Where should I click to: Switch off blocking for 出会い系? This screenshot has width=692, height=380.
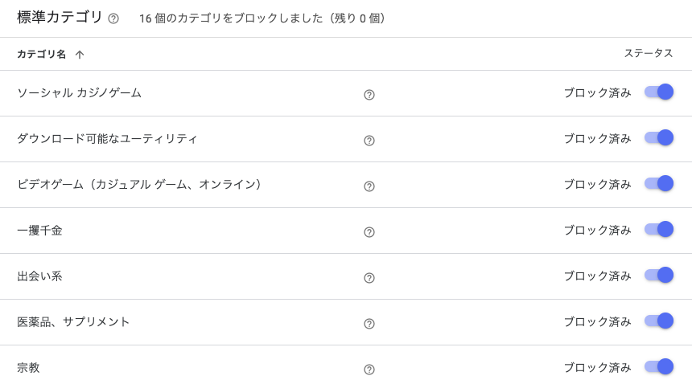[x=659, y=276]
